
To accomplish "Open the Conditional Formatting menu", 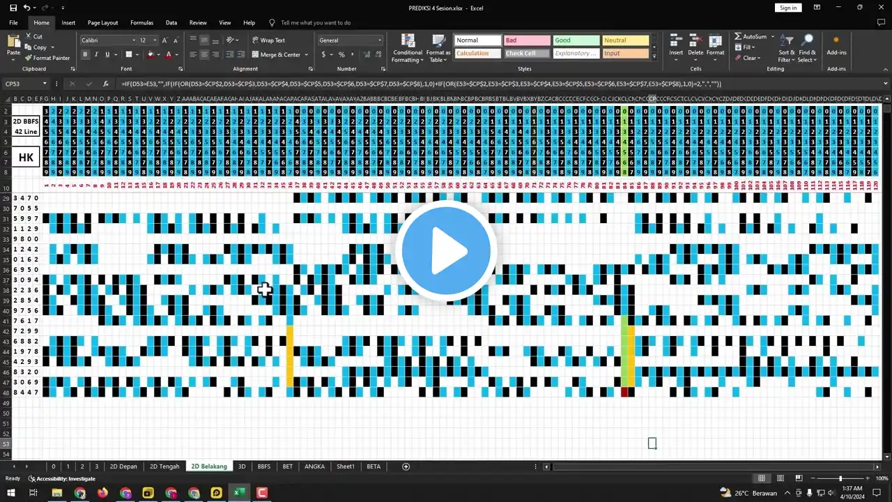I will pos(408,48).
